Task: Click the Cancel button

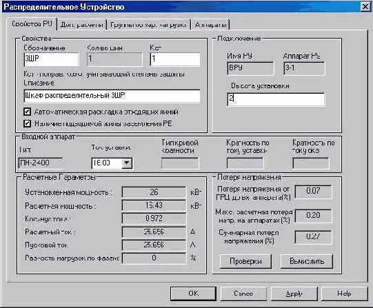Action: tap(243, 294)
